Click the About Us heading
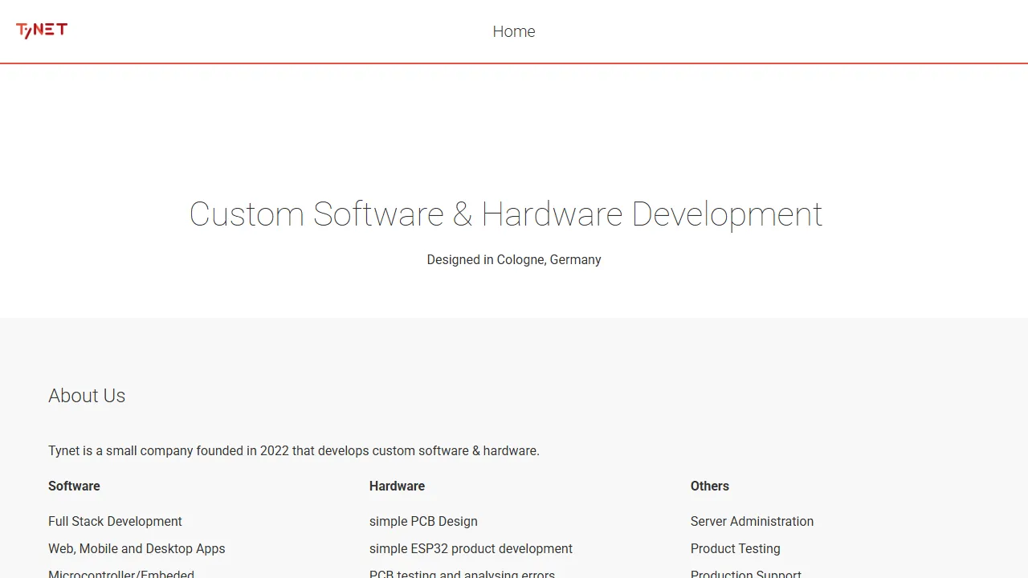The image size is (1028, 578). [87, 395]
